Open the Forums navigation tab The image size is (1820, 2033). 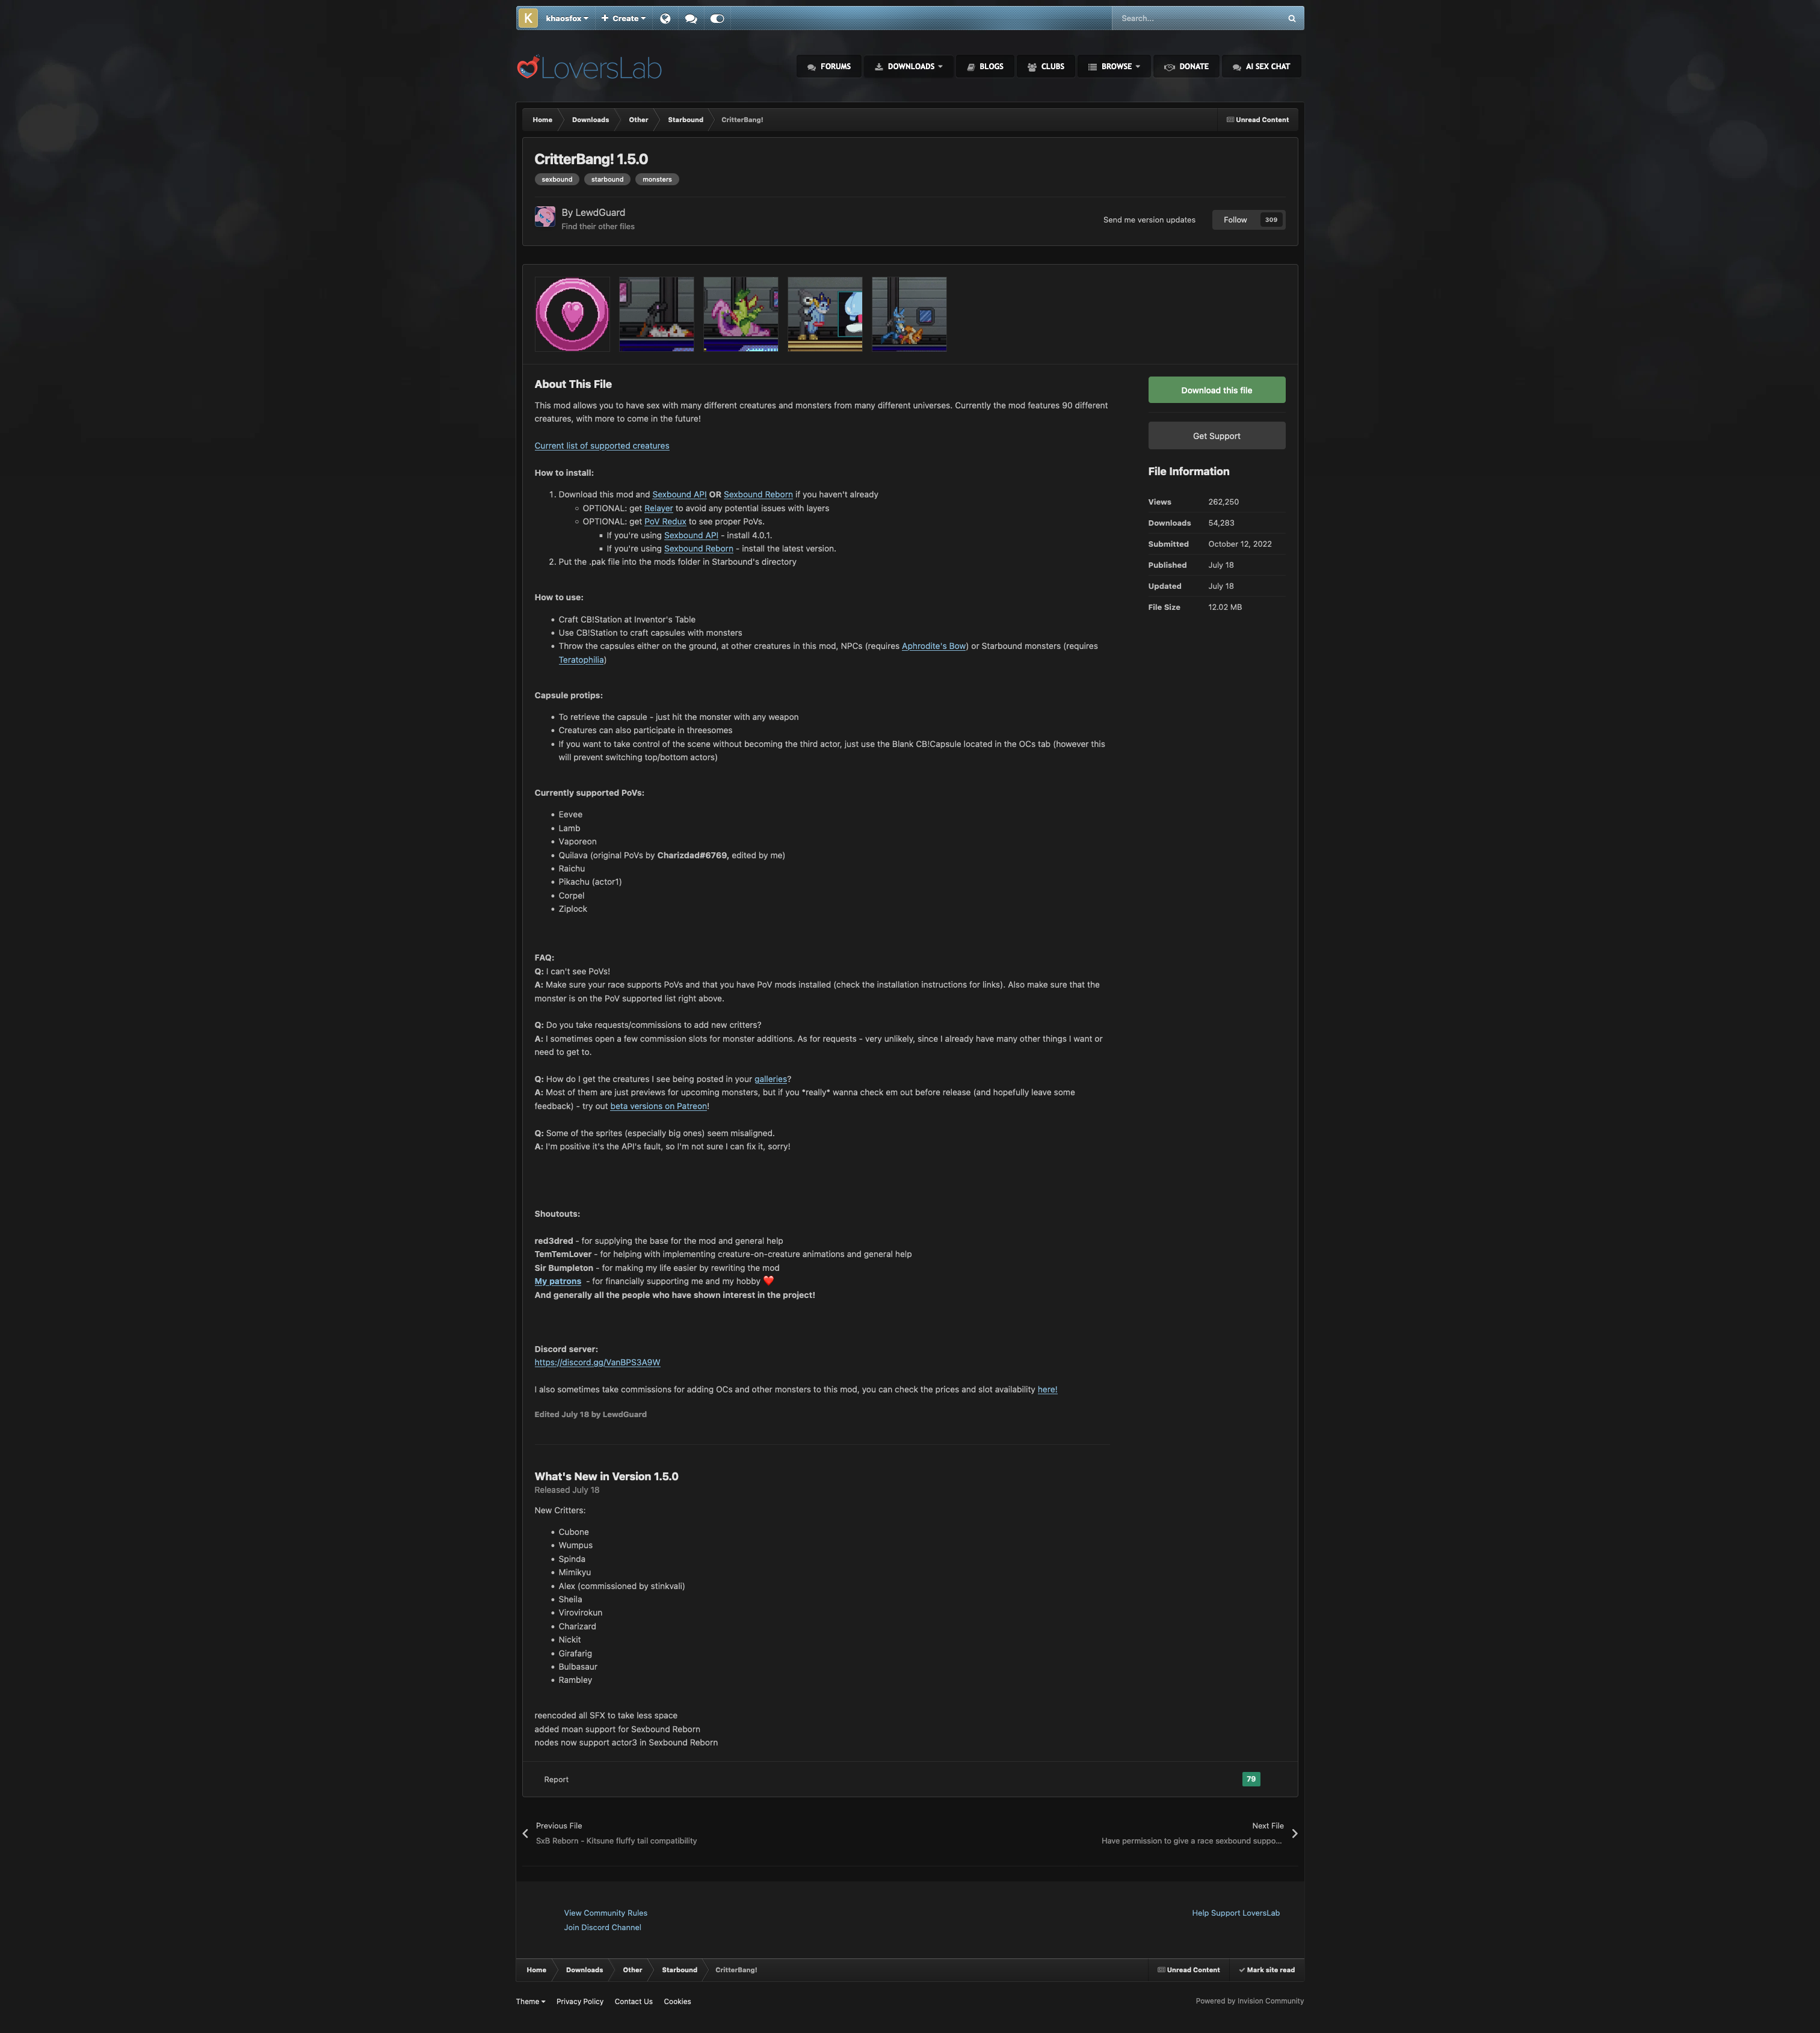pyautogui.click(x=829, y=67)
